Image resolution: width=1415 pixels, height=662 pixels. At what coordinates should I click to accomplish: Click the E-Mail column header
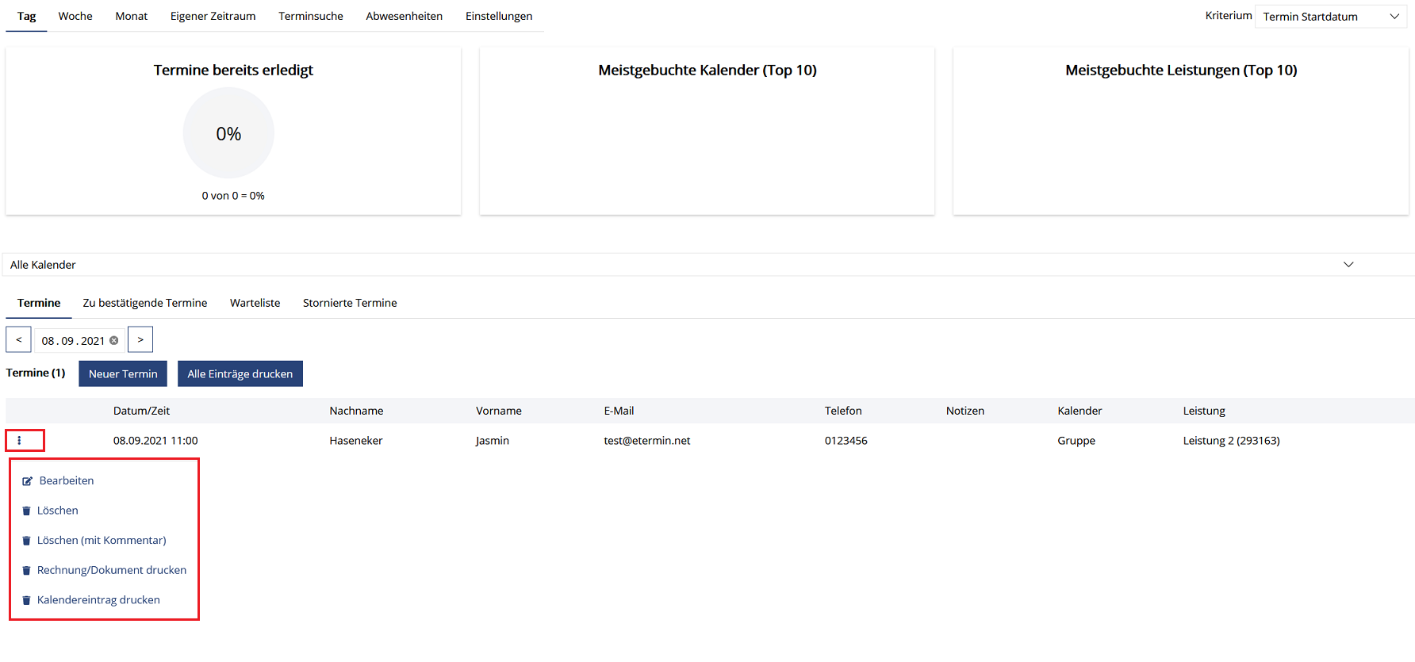[x=619, y=411]
